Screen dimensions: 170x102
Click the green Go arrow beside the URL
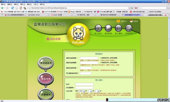tap(132, 8)
